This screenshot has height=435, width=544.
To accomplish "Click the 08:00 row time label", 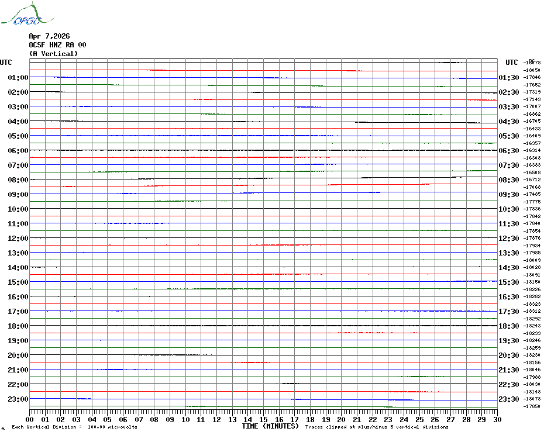I will click(18, 179).
